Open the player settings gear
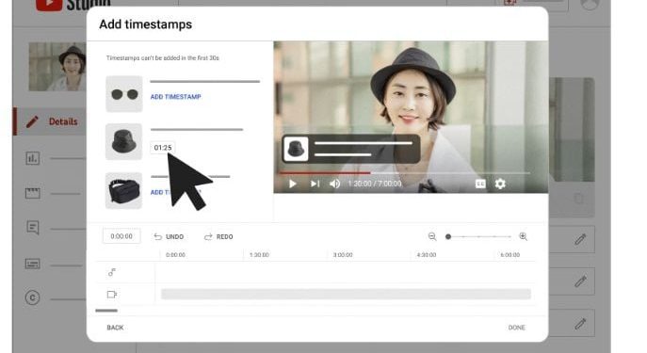 500,184
